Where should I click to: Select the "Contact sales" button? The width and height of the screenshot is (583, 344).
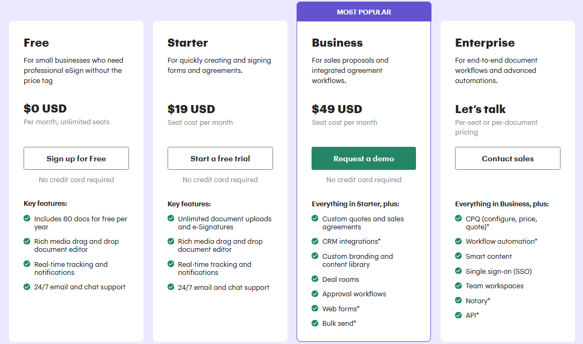(x=508, y=158)
